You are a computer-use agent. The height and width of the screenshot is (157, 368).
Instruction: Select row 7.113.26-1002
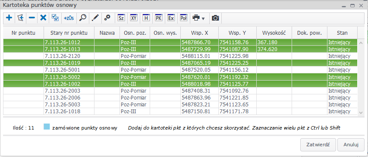(180, 84)
